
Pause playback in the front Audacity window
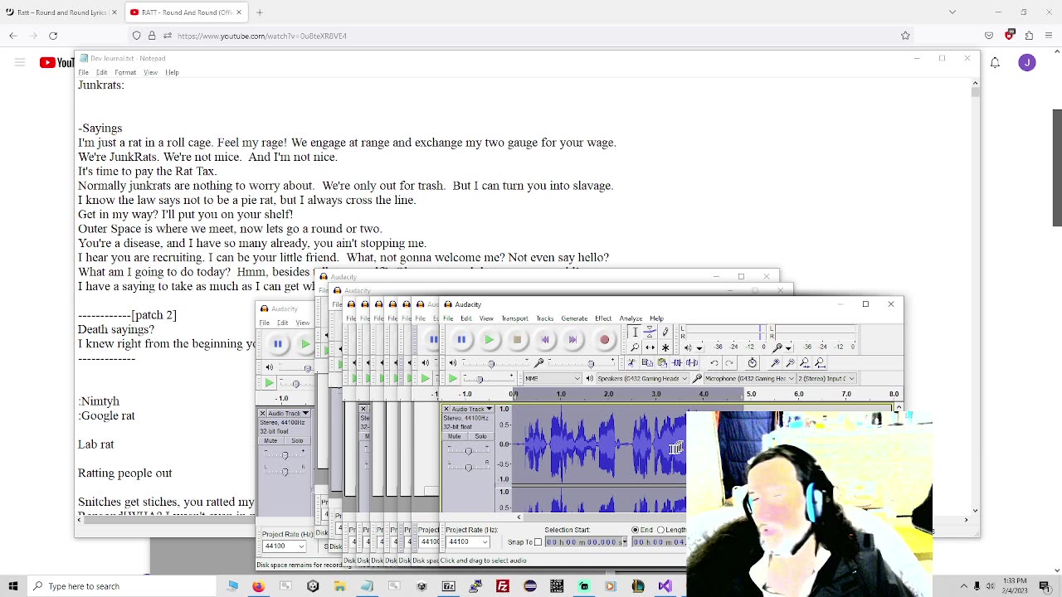pyautogui.click(x=461, y=339)
